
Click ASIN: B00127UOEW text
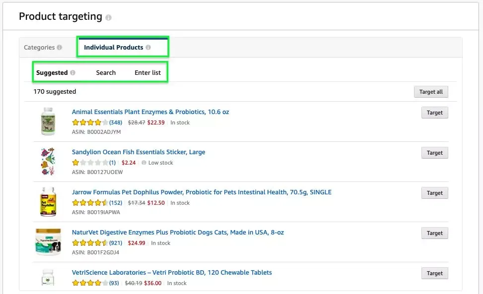[x=97, y=172]
